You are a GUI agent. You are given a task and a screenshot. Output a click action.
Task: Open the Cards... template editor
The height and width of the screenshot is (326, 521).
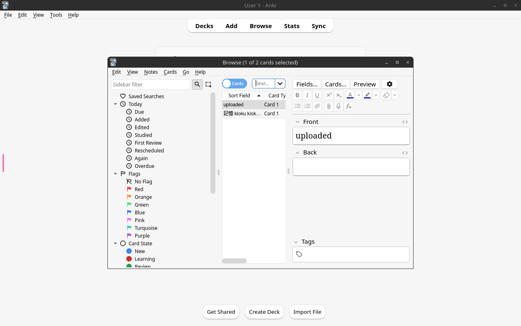[x=335, y=84]
